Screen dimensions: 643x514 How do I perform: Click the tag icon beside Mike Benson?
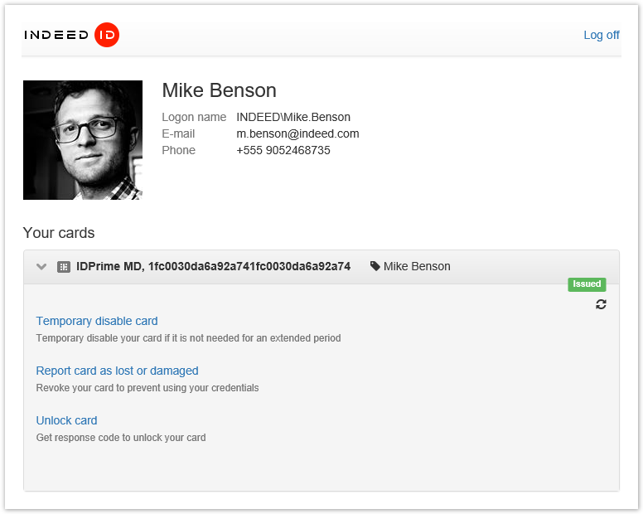375,266
